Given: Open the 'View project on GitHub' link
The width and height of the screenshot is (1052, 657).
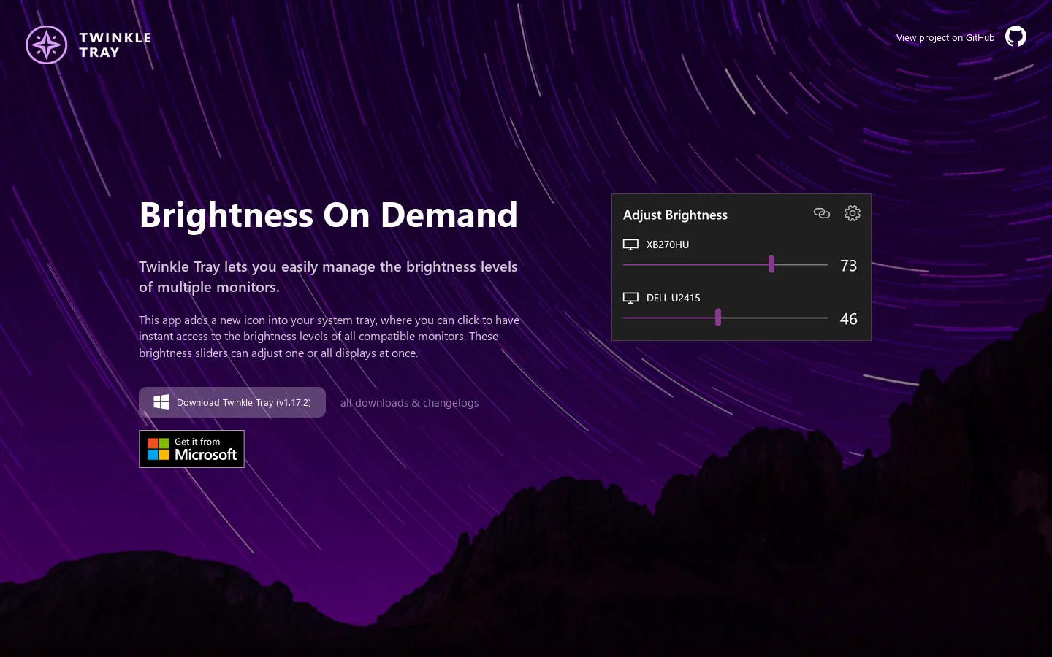Looking at the screenshot, I should point(945,37).
